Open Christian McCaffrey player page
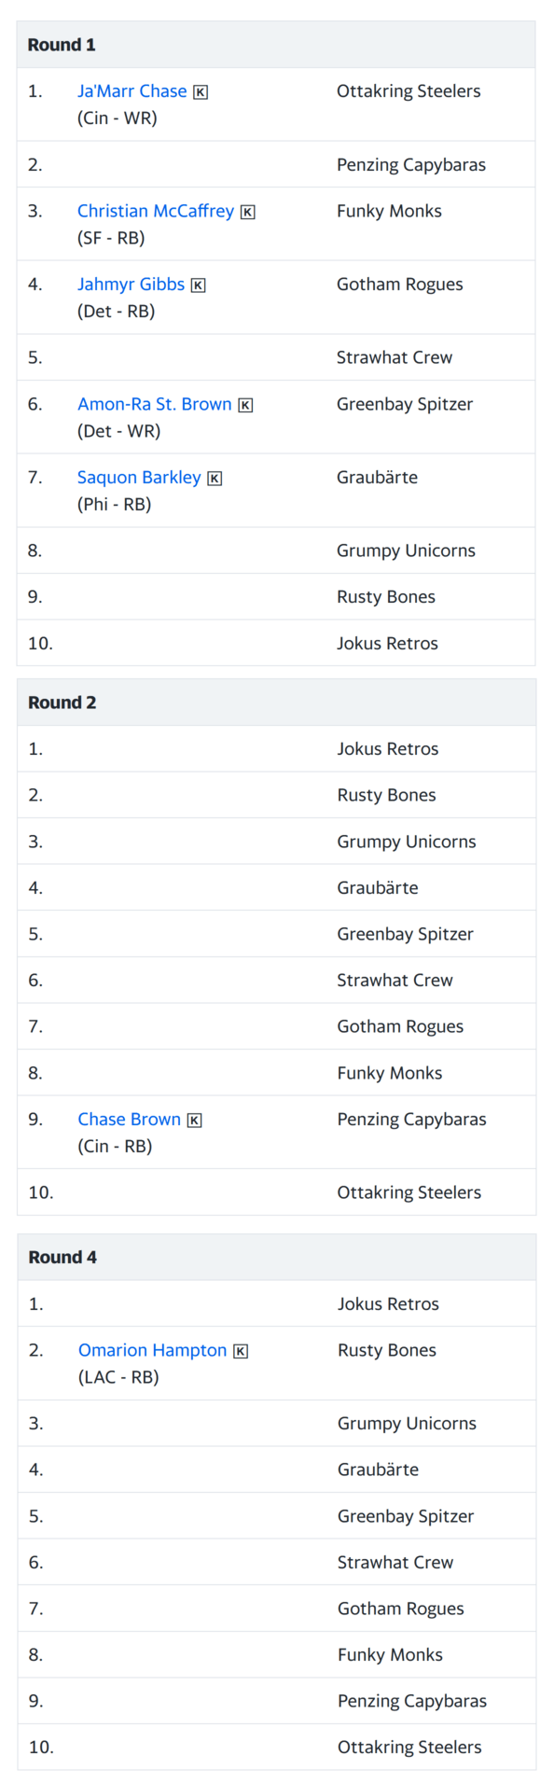Viewport: 554px width, 1783px height. 156,211
